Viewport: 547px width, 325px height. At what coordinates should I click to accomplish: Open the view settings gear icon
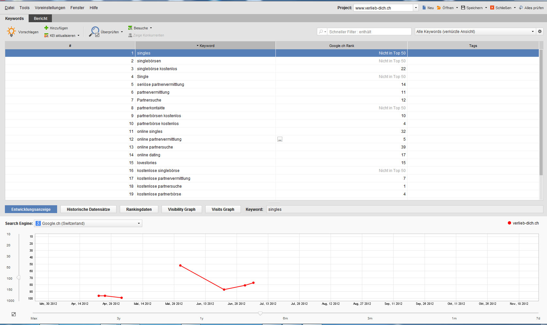pos(540,31)
